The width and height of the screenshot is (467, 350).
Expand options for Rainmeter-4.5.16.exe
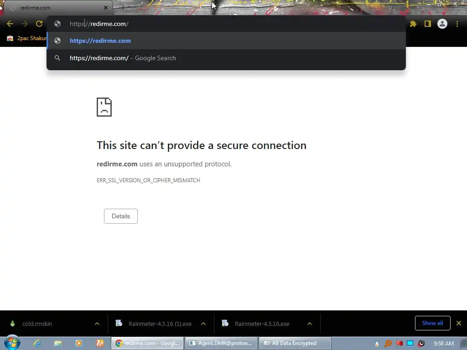tap(310, 324)
